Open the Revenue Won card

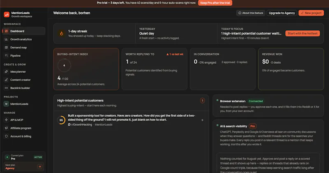(x=291, y=69)
